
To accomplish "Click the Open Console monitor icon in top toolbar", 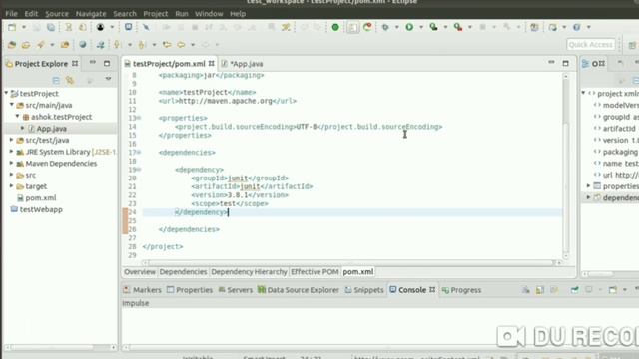I will (128, 27).
